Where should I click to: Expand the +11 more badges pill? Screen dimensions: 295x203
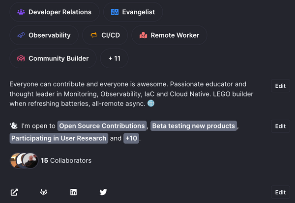114,58
